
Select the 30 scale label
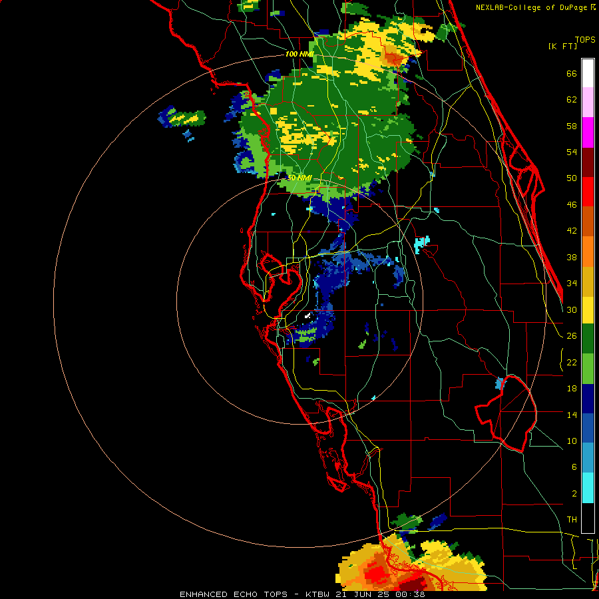[572, 309]
